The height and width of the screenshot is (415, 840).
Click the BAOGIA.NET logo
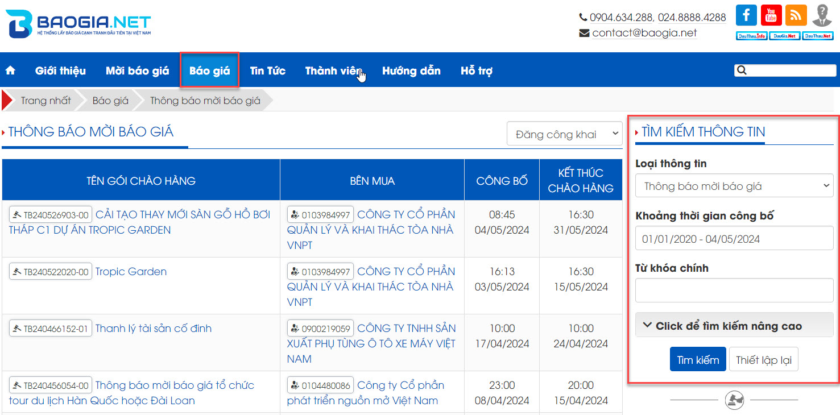(78, 24)
